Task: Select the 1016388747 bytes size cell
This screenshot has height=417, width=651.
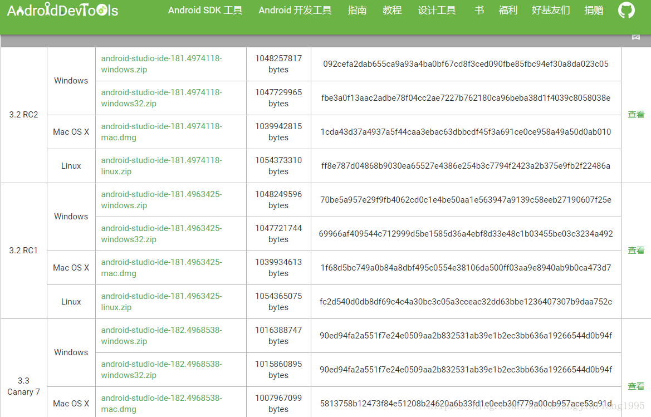Action: tap(278, 336)
